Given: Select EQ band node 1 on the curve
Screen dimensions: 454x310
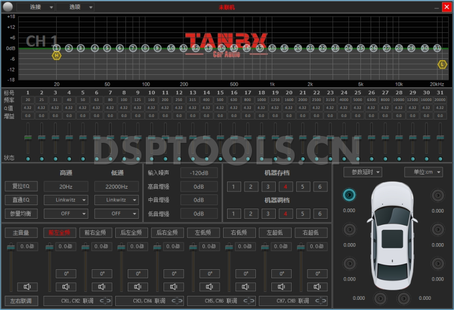Looking at the screenshot, I should coord(56,48).
